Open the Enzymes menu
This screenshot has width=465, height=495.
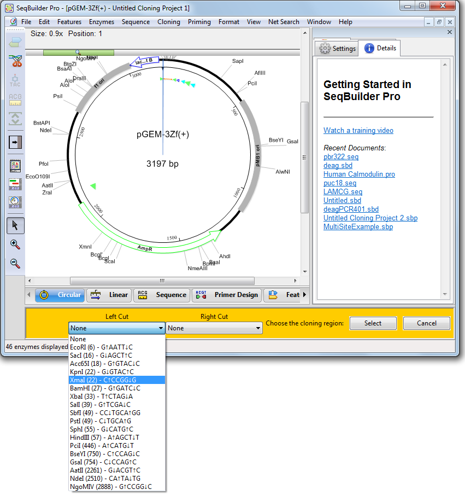point(101,22)
